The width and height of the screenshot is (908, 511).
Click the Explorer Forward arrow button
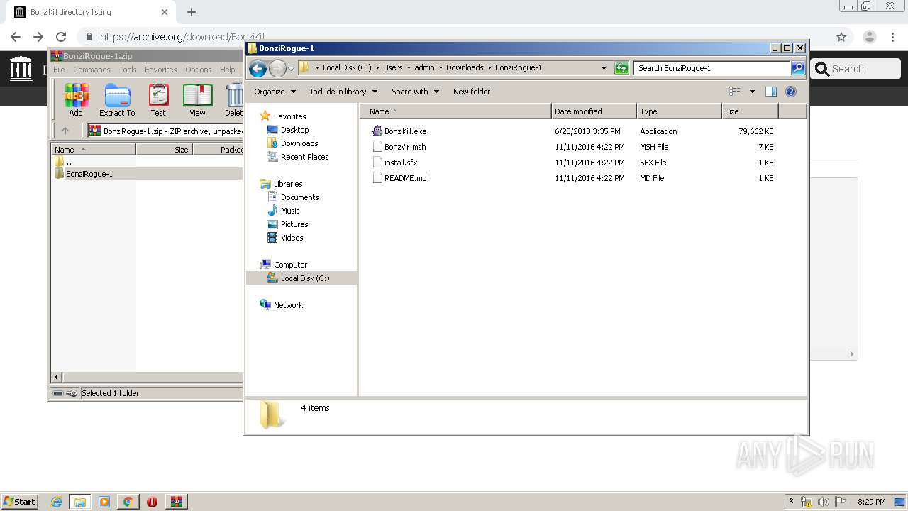[277, 68]
